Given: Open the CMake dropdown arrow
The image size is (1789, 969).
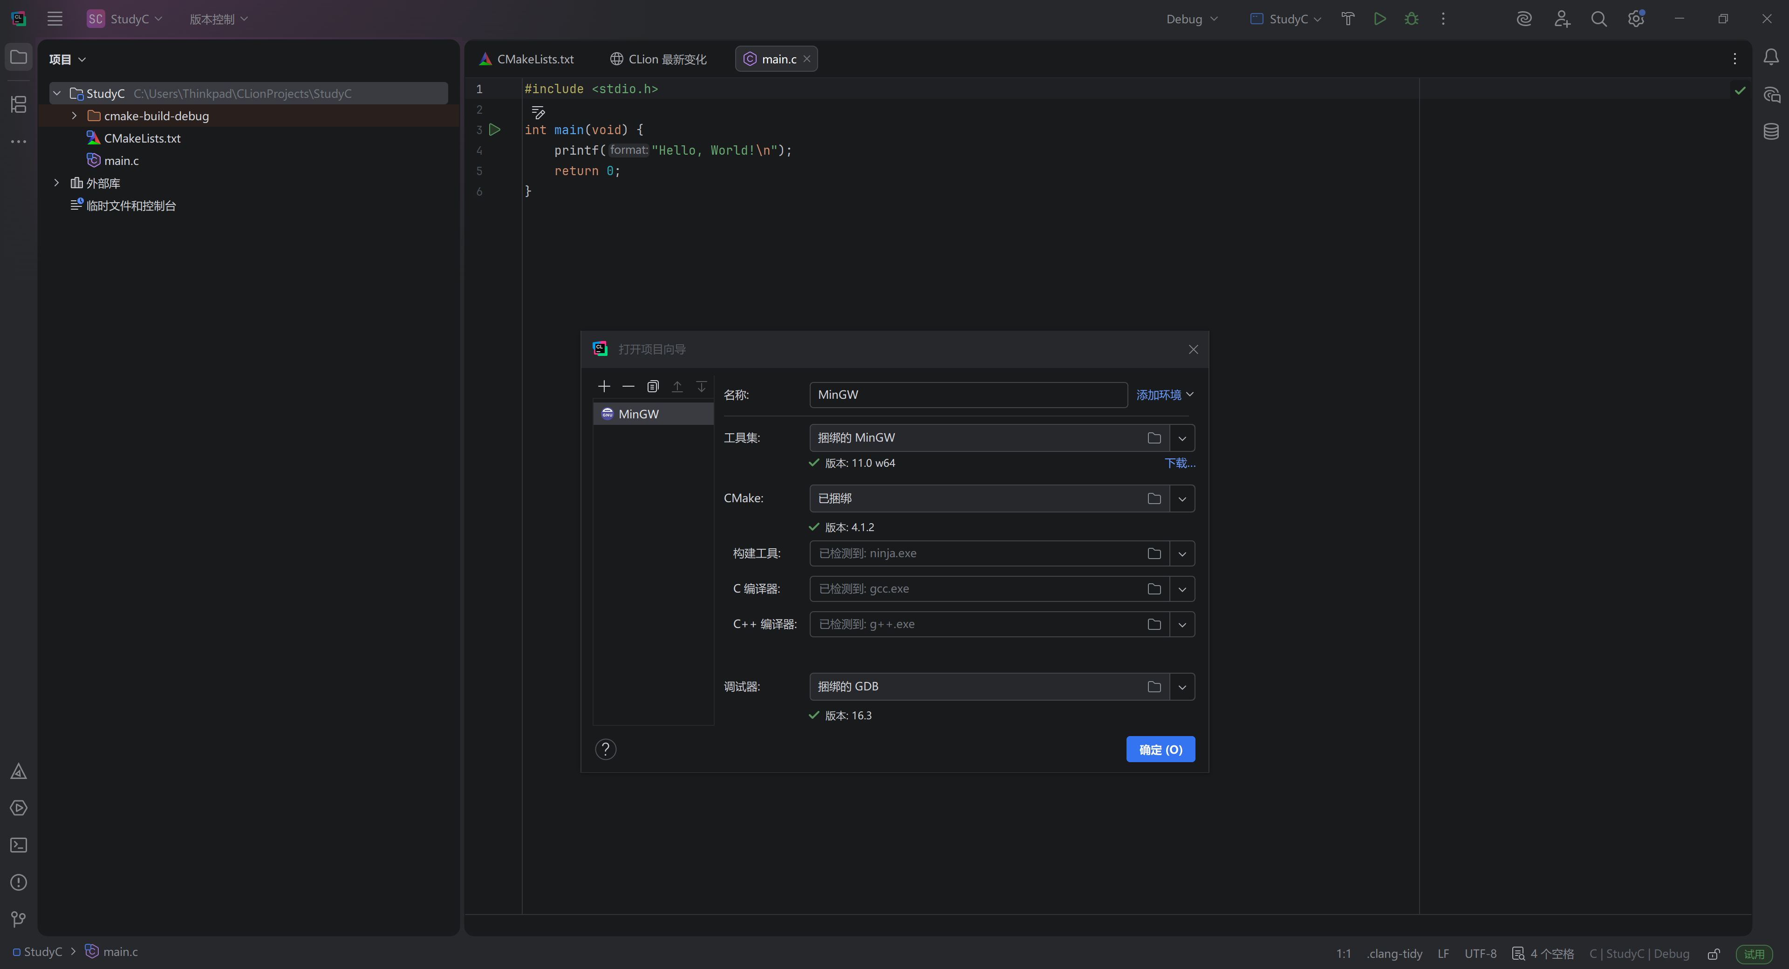Looking at the screenshot, I should [1182, 499].
